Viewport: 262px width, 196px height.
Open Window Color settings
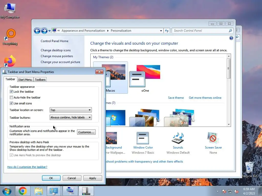pos(143,143)
